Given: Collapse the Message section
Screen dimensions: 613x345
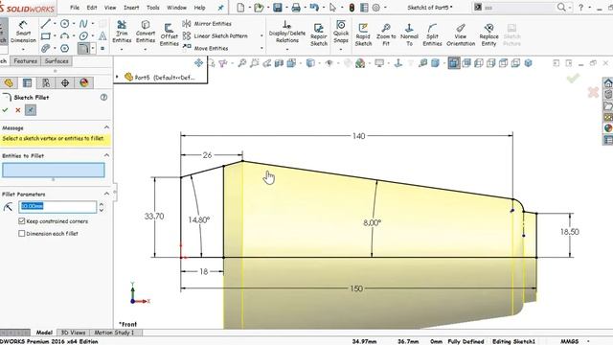Looking at the screenshot, I should coord(106,127).
